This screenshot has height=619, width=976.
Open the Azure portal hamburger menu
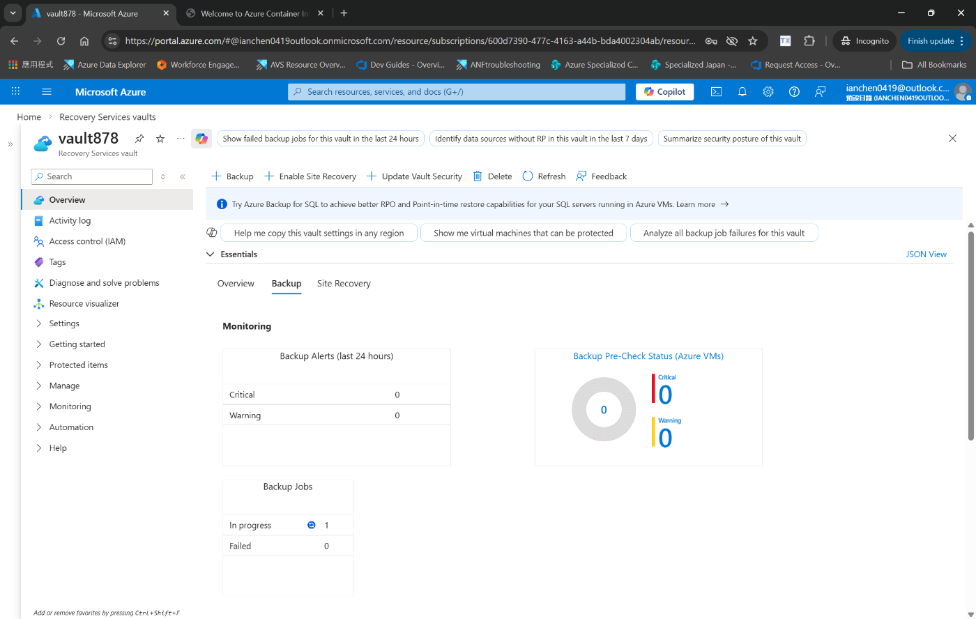pyautogui.click(x=47, y=91)
